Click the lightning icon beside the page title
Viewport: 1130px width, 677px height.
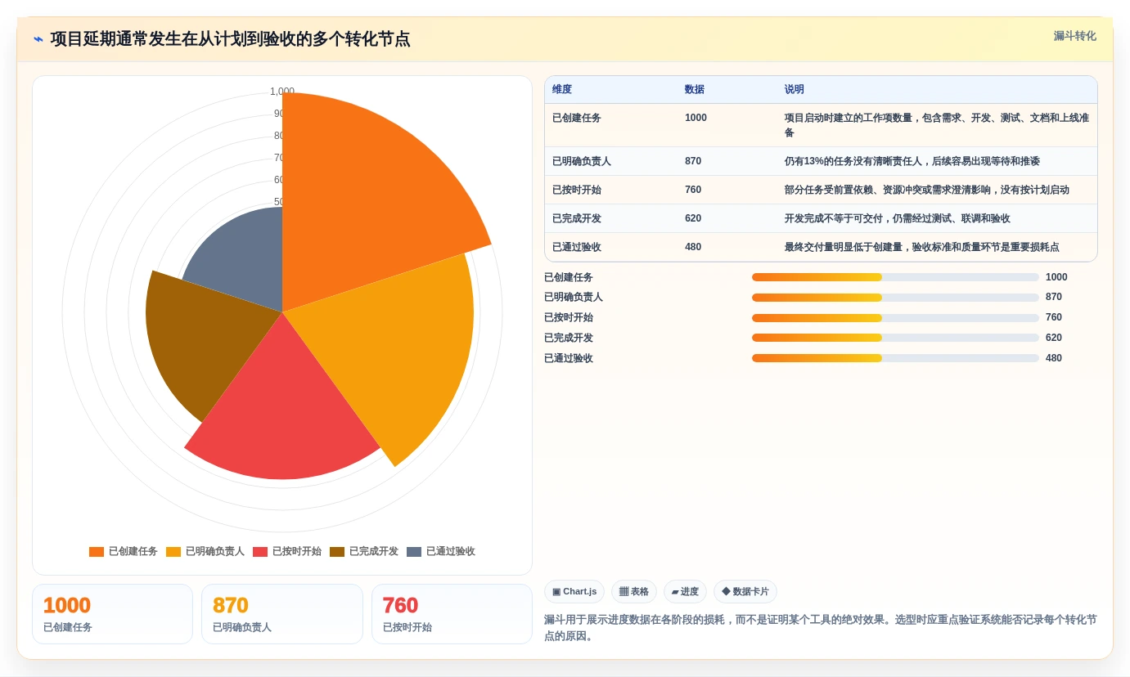(x=38, y=39)
